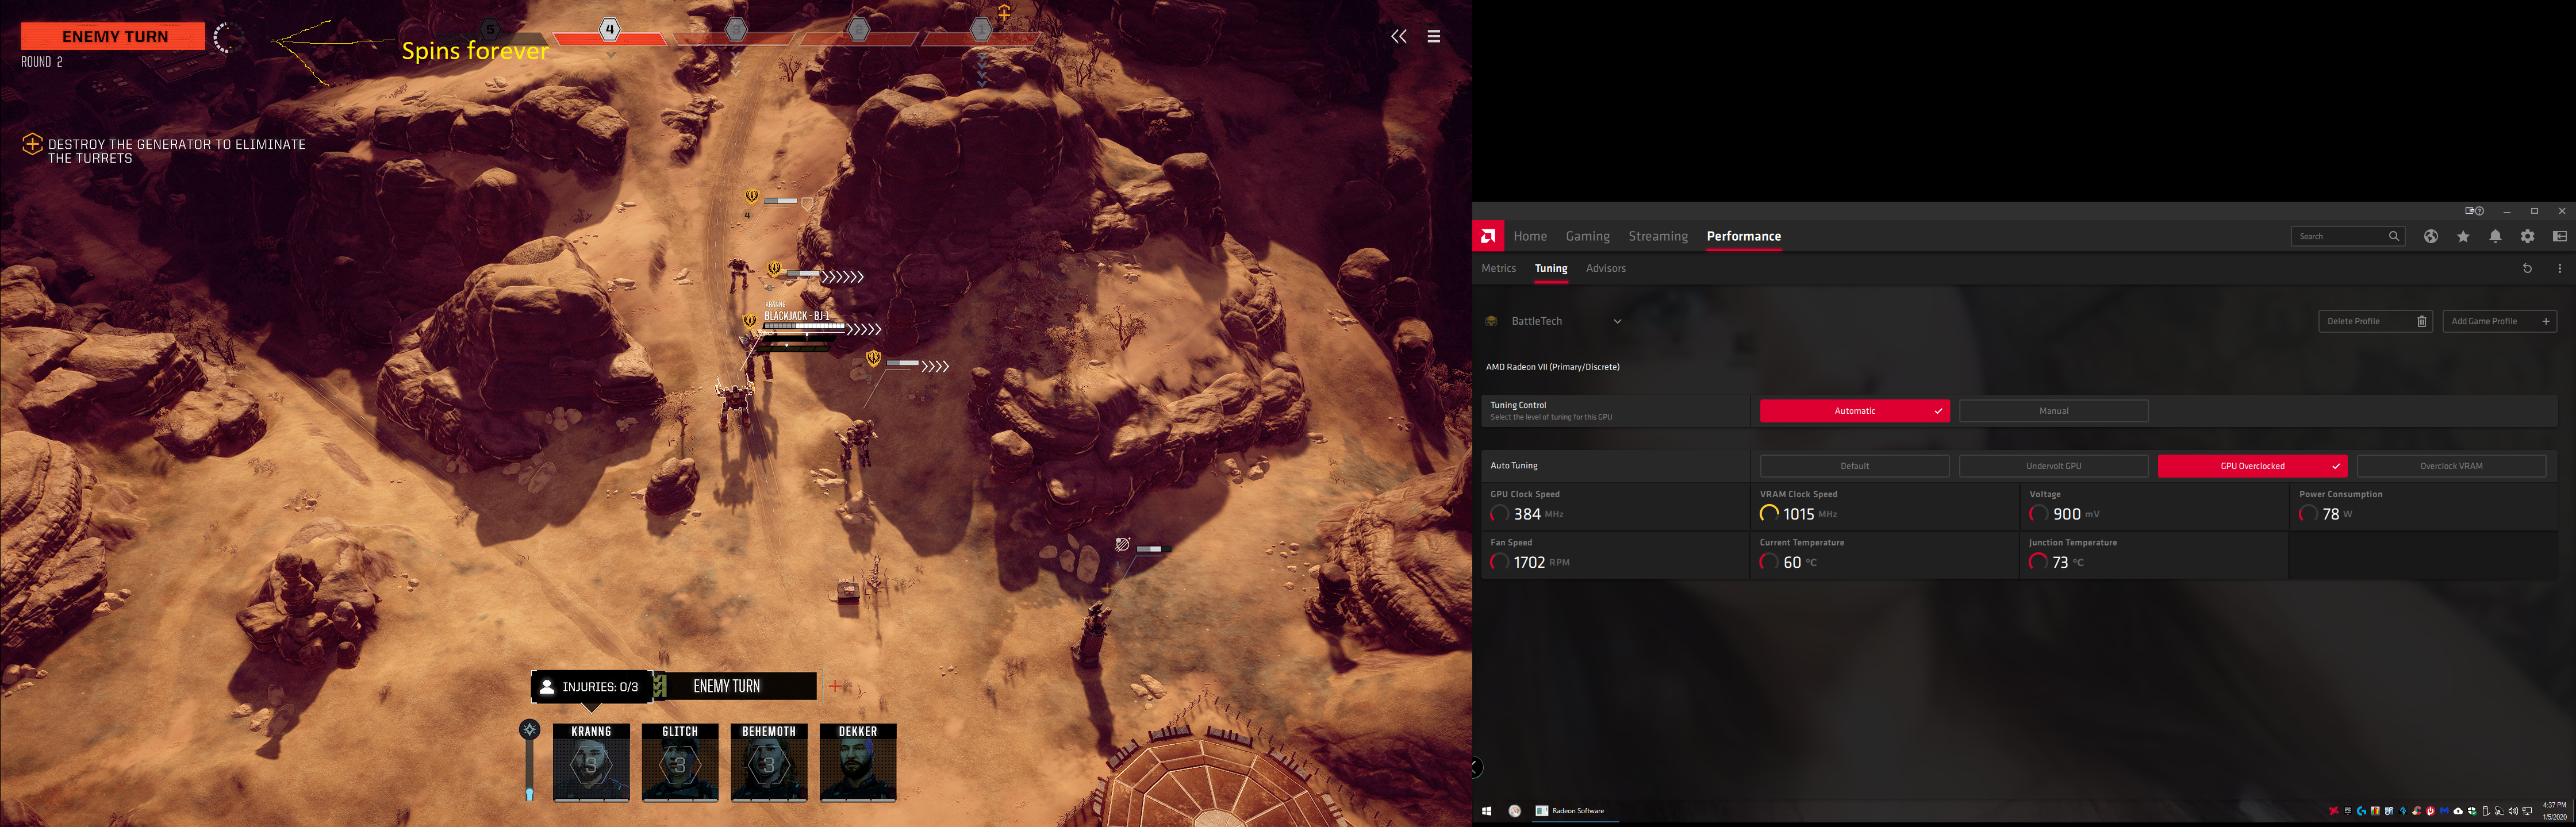The image size is (2576, 827).
Task: Select Glitch pilot portrait
Action: [x=680, y=762]
